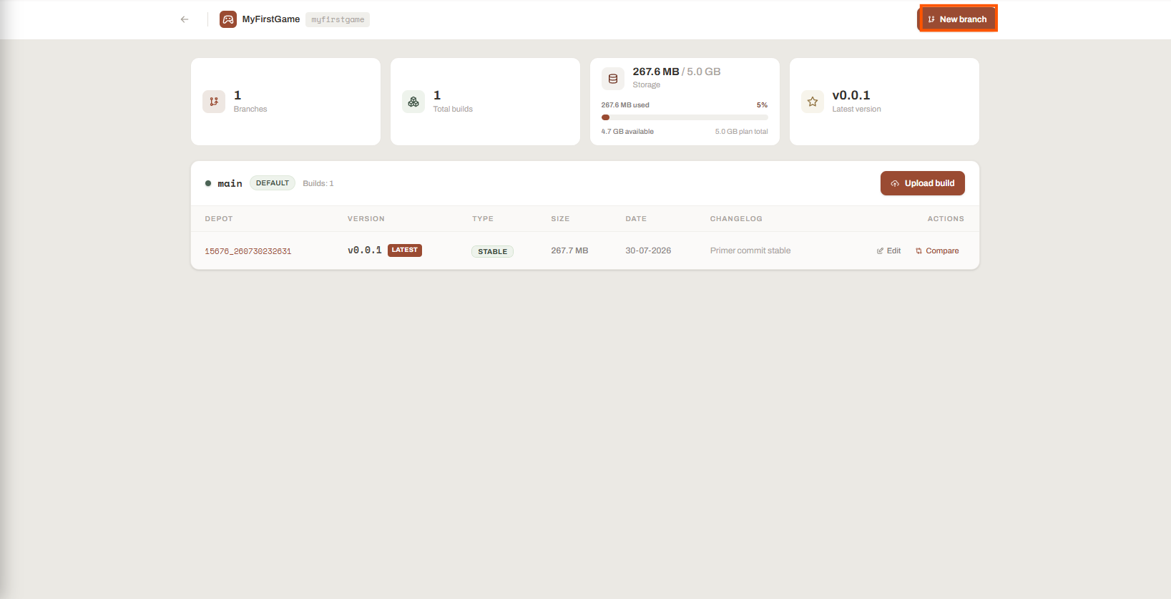Click version v0.0.1 in the table
This screenshot has width=1171, height=599.
tap(365, 250)
